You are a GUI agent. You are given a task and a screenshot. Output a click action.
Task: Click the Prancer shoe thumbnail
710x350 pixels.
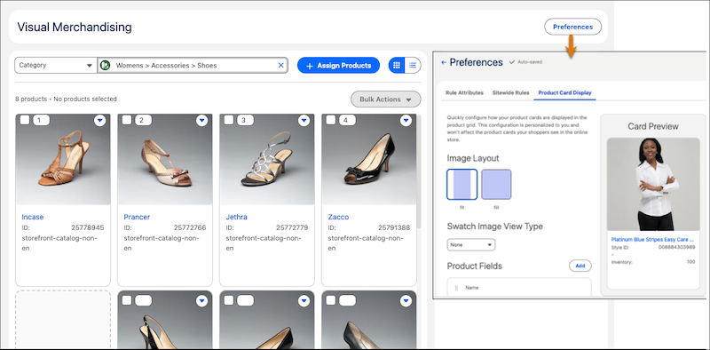(165, 159)
